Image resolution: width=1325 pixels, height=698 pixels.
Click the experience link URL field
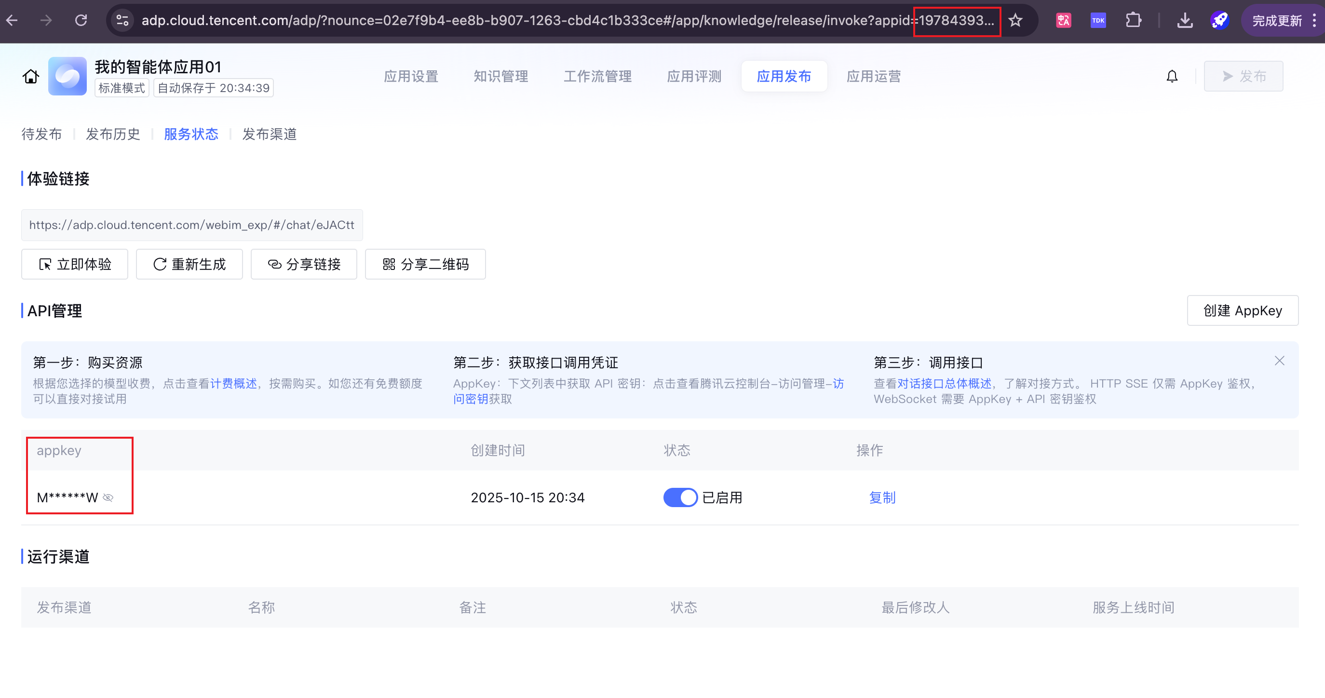[191, 225]
